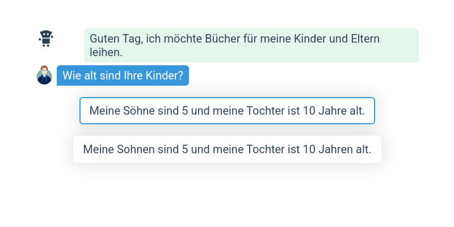
Task: Click the first answer choice under the question
Action: (x=227, y=111)
